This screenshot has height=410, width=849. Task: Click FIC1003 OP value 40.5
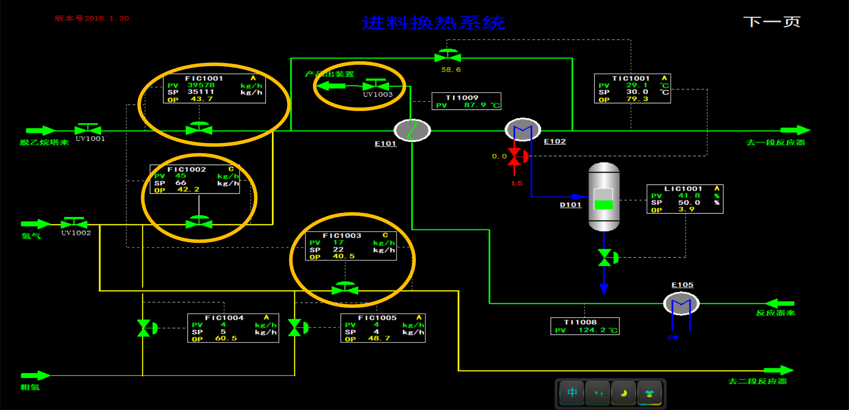pyautogui.click(x=344, y=256)
